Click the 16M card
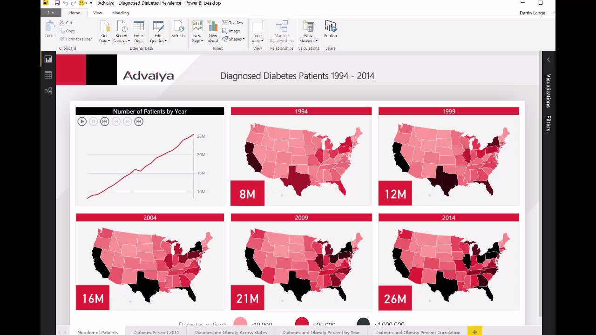596x335 pixels. pyautogui.click(x=93, y=298)
